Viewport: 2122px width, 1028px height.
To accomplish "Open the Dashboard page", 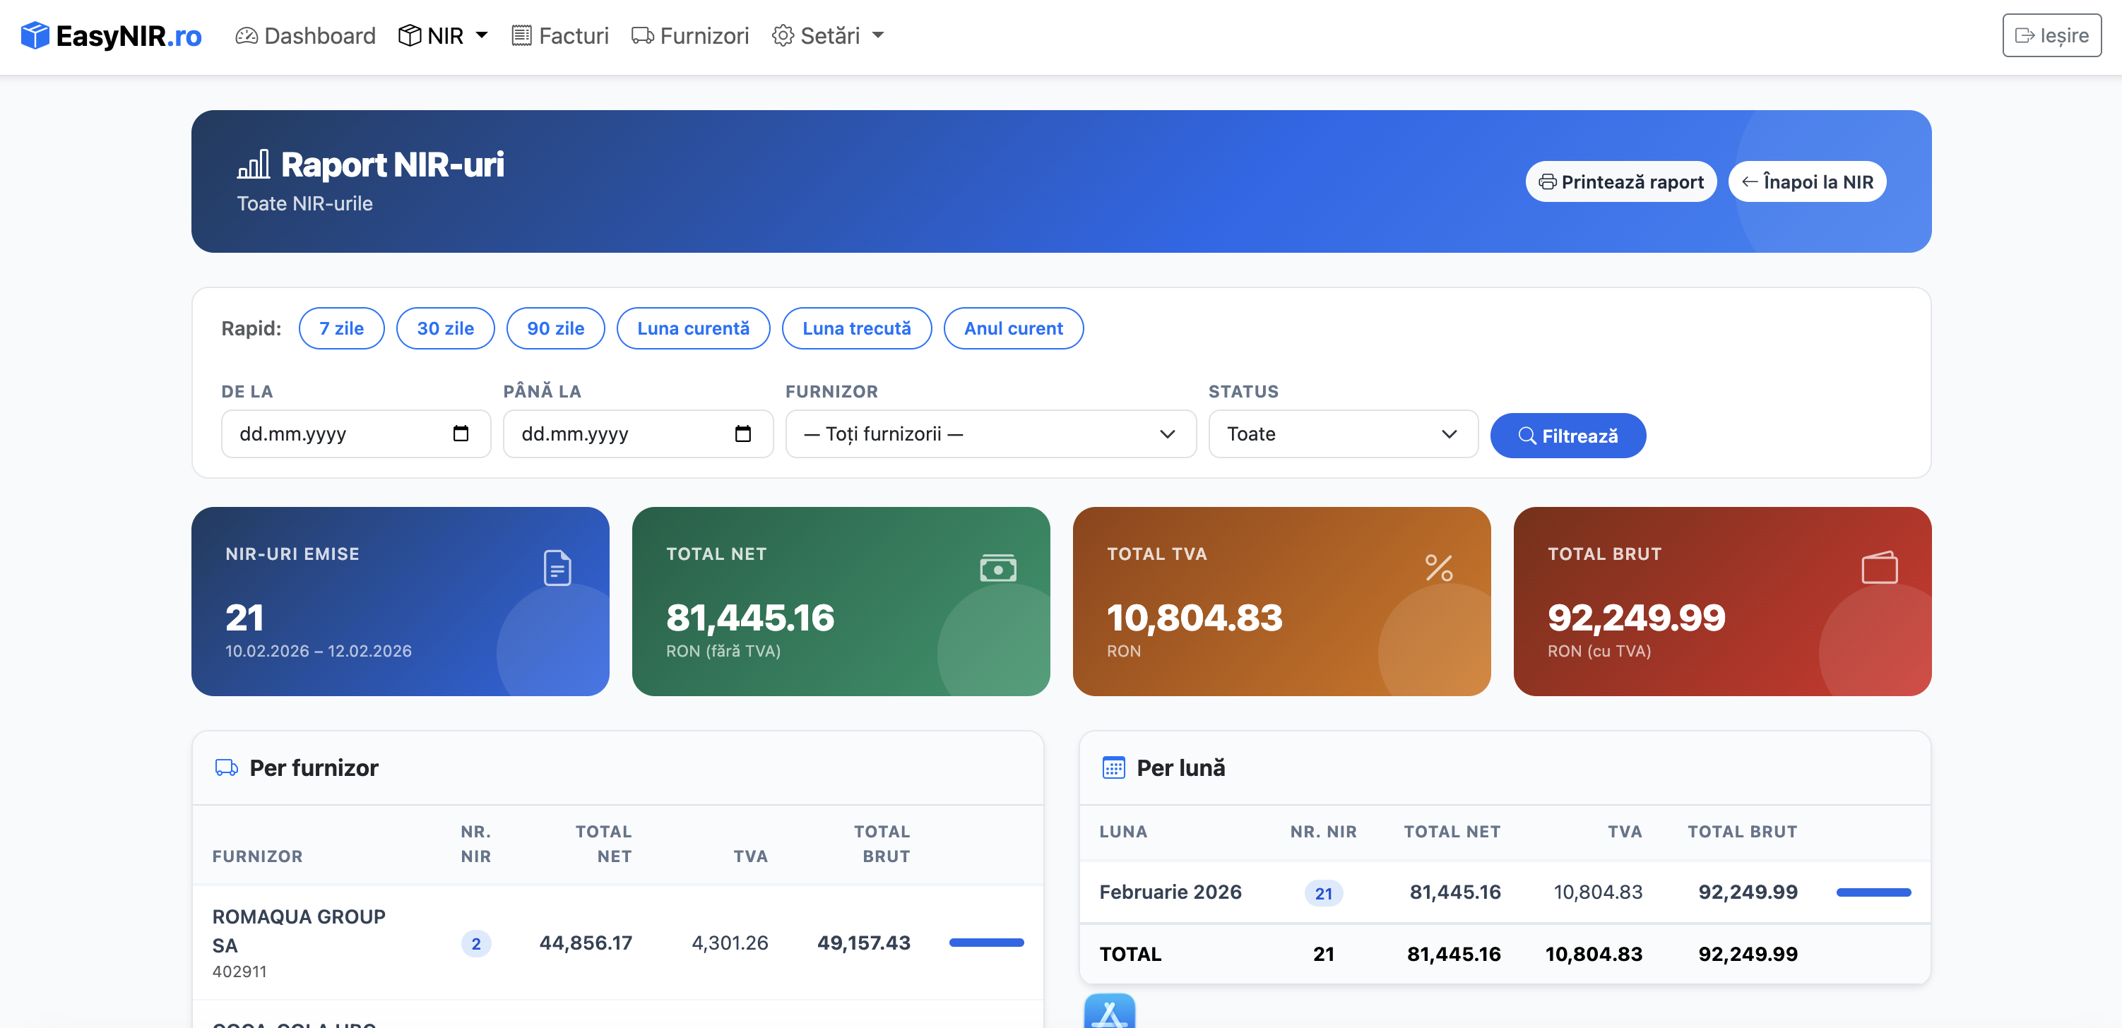I will tap(304, 35).
